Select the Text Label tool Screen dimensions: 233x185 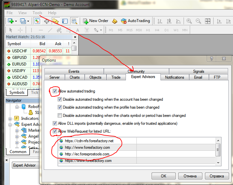pyautogui.click(x=87, y=30)
